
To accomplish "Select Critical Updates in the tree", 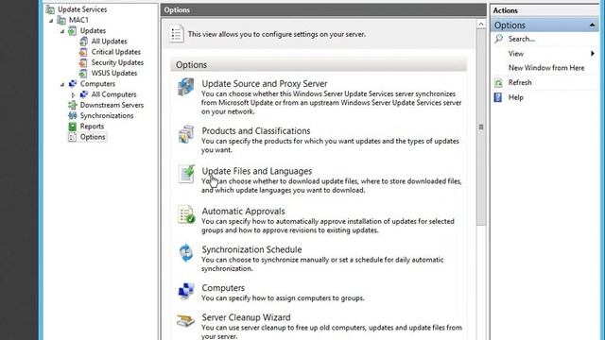I will (115, 52).
